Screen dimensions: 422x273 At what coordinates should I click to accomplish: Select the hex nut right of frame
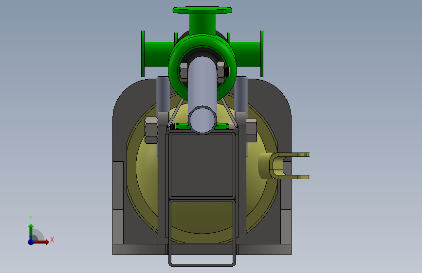coord(252,130)
